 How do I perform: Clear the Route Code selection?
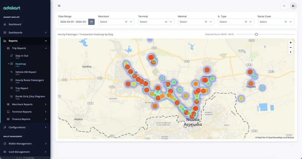pyautogui.click(x=286, y=22)
